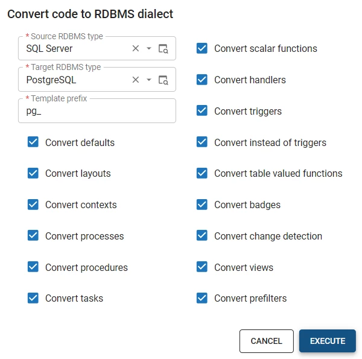
Task: Clear the Source RDBMS type value
Action: click(x=136, y=48)
